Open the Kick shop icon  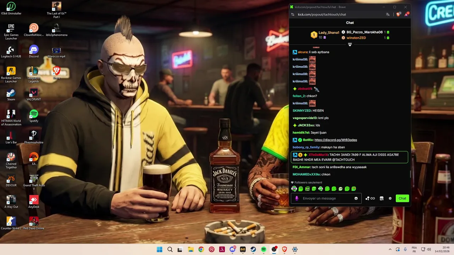coord(382,198)
